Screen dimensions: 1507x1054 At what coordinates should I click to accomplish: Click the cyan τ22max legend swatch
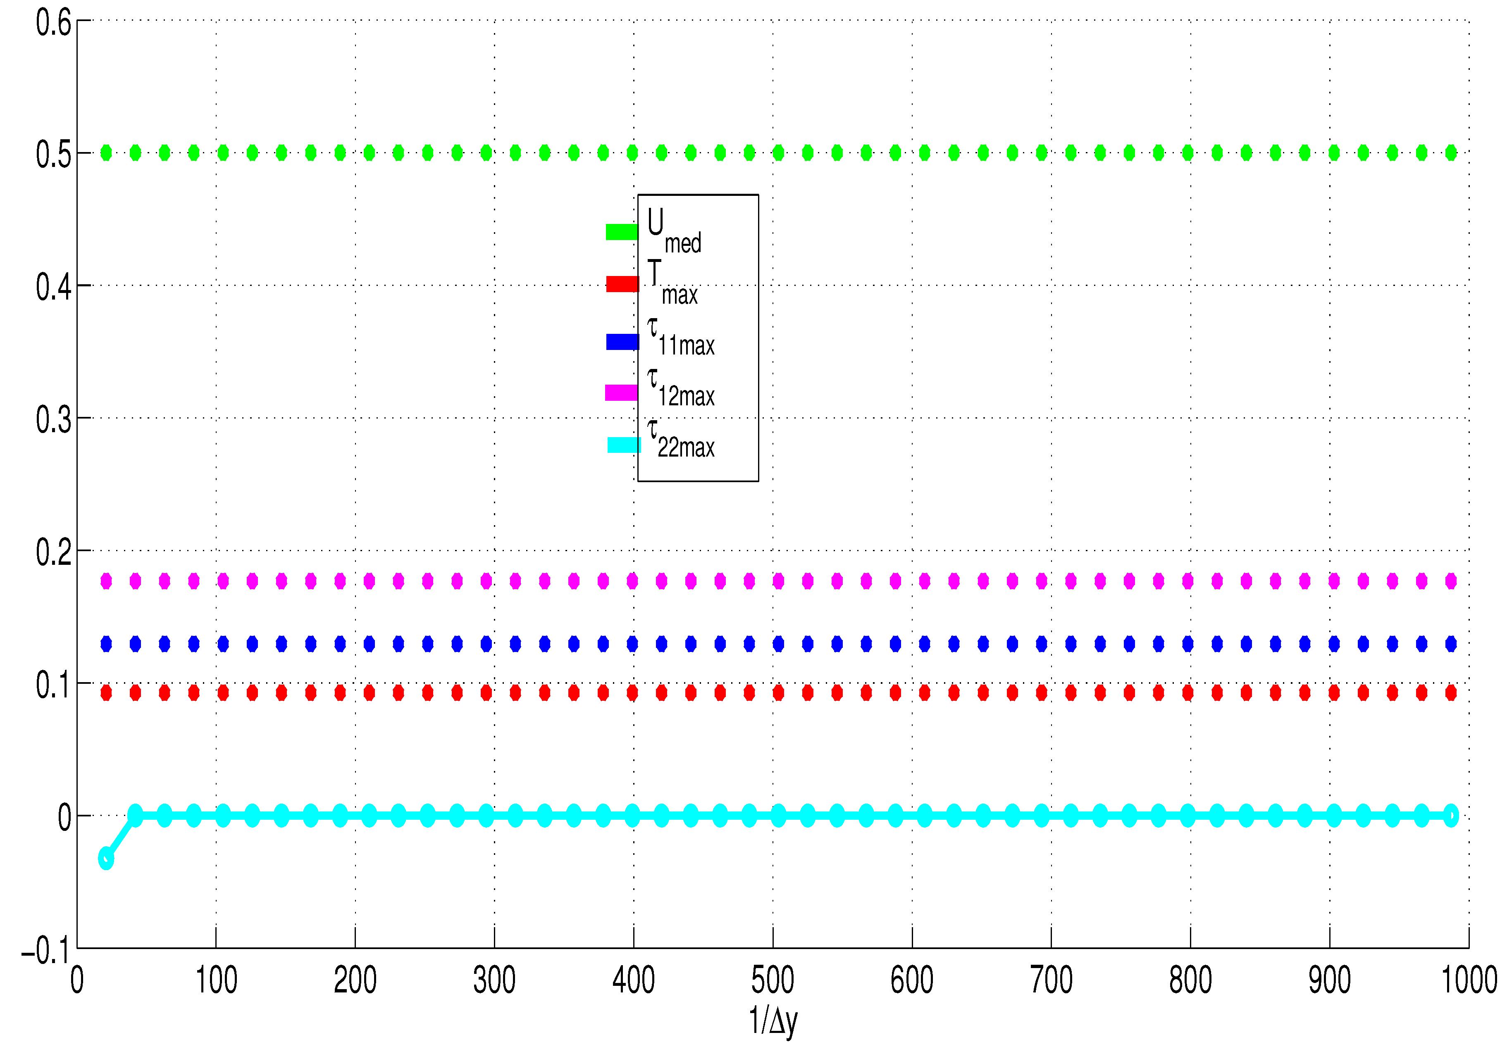624,445
